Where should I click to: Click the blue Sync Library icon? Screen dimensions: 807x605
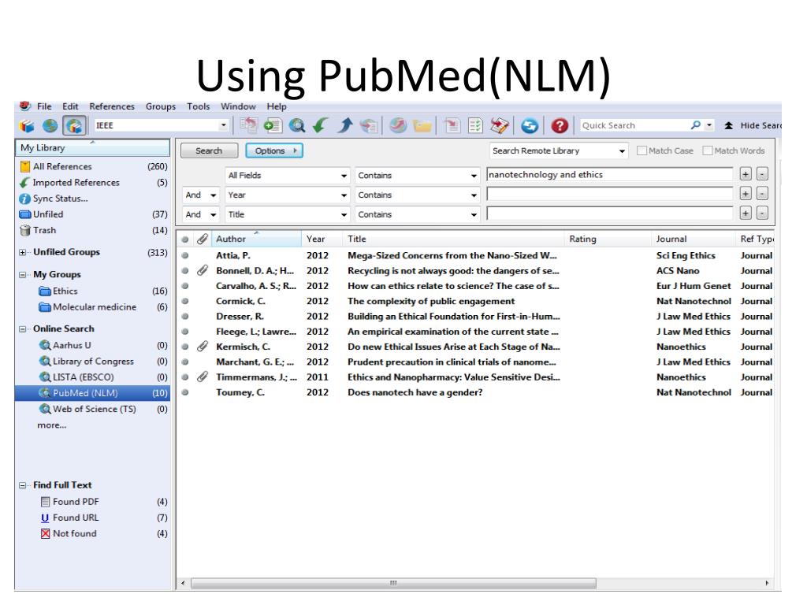pos(529,125)
